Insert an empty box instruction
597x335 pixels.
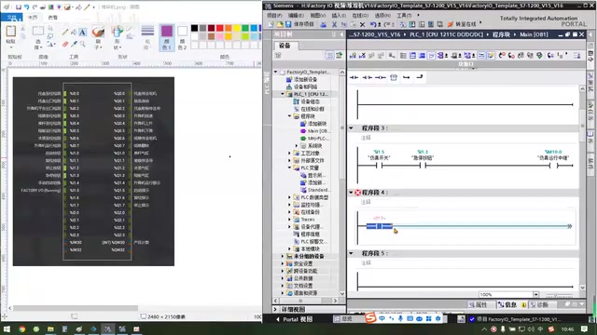pyautogui.click(x=394, y=77)
